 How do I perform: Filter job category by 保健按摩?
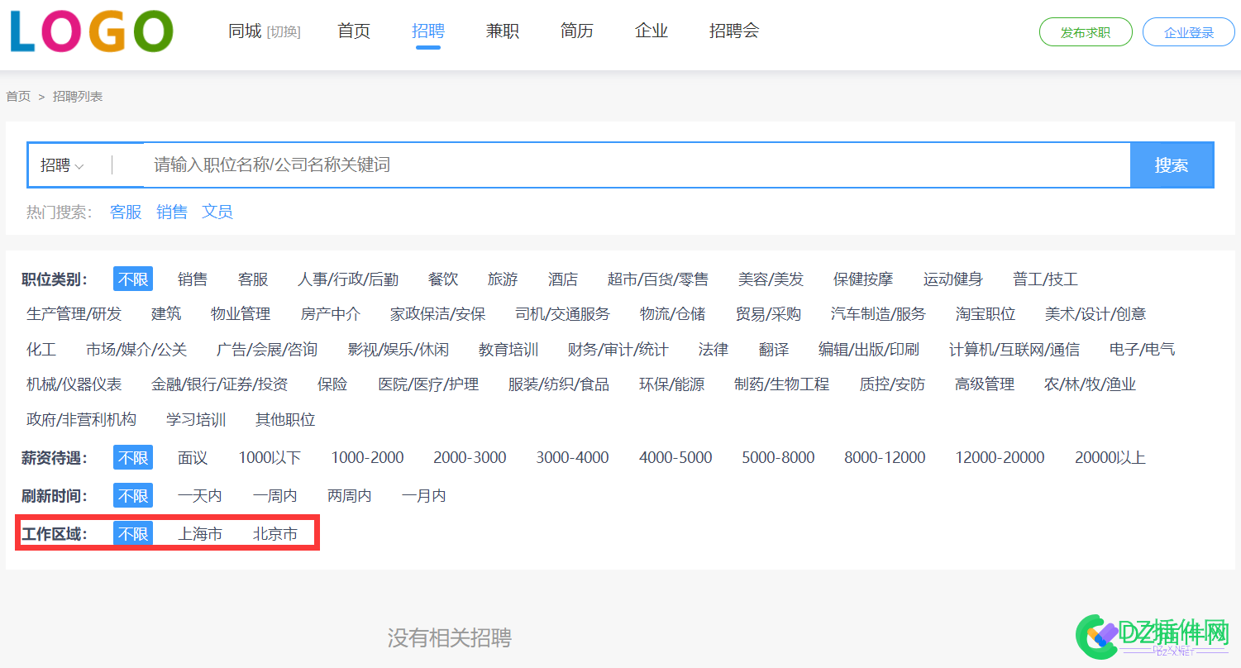pos(863,279)
